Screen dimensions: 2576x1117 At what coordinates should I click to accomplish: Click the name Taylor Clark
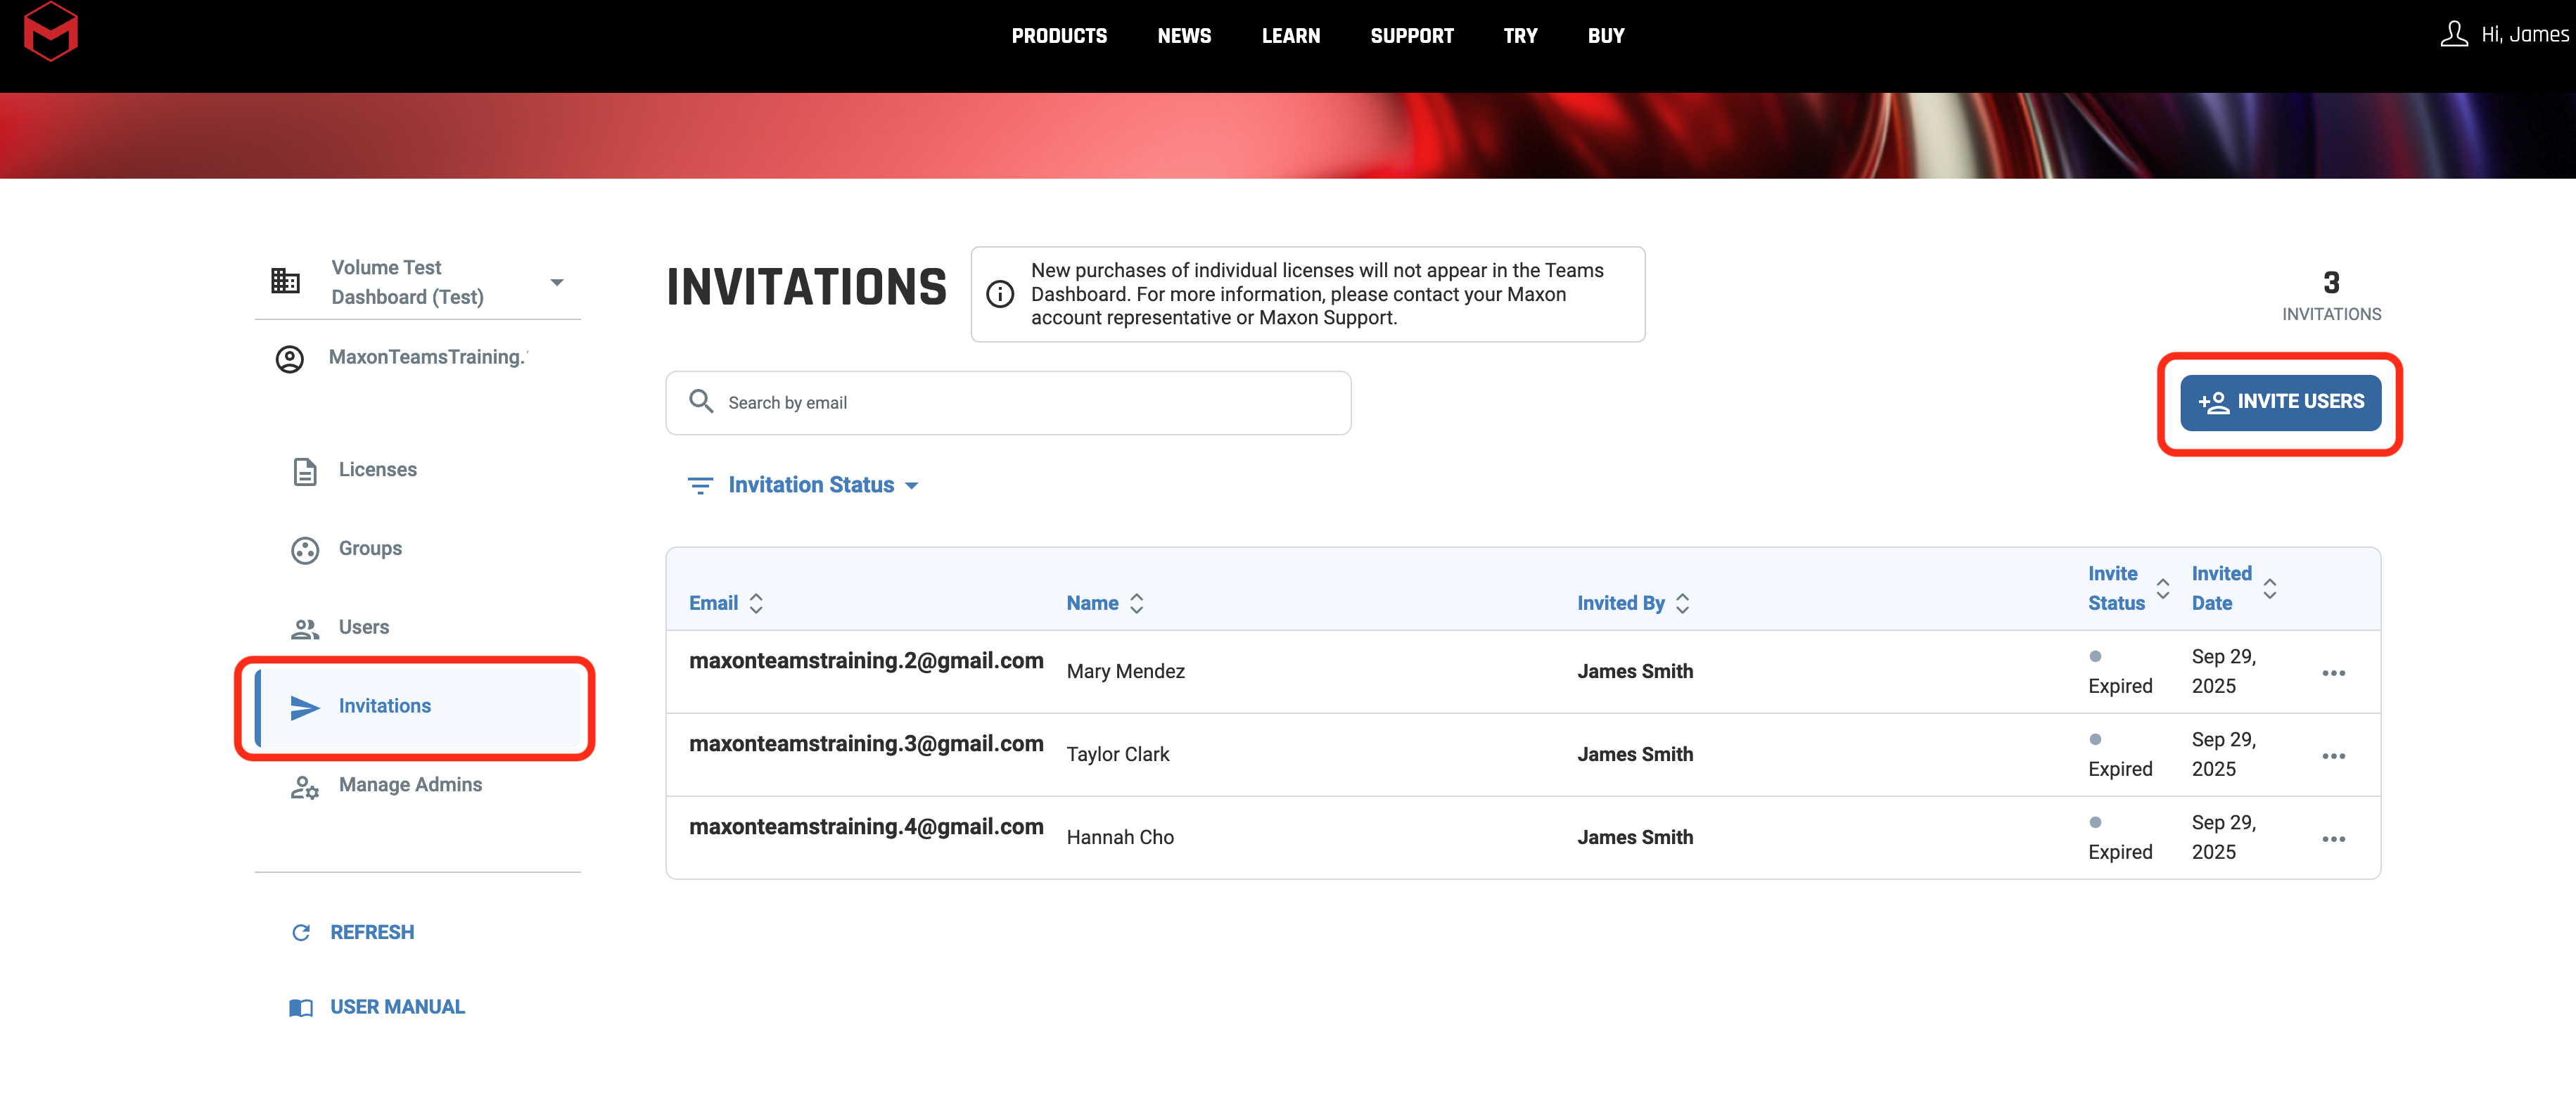(1117, 755)
